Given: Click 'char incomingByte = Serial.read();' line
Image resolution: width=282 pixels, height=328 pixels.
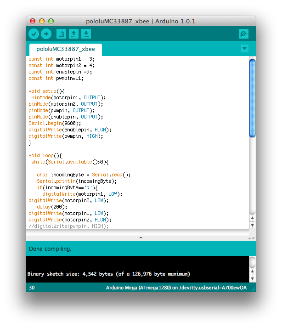Looking at the screenshot, I should point(84,175).
